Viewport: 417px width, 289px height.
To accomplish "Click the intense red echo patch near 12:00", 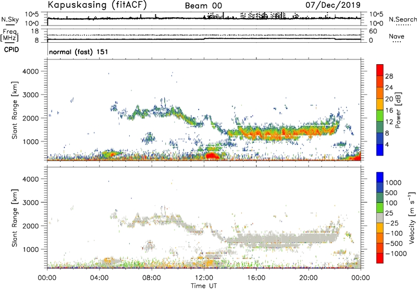I will (x=212, y=155).
